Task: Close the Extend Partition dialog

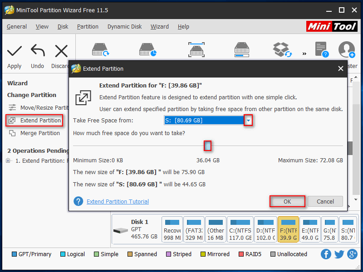Action: 341,68
